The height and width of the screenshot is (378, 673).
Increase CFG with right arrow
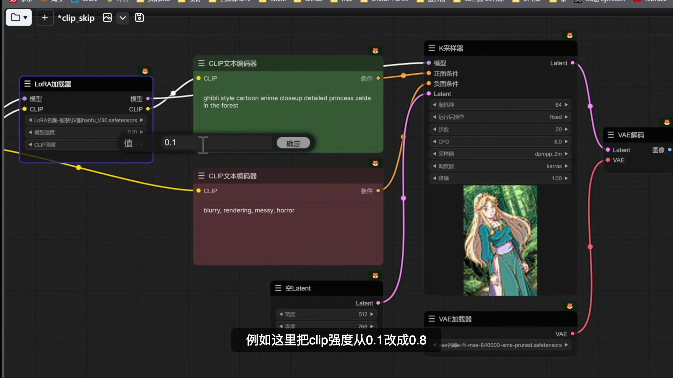(566, 141)
